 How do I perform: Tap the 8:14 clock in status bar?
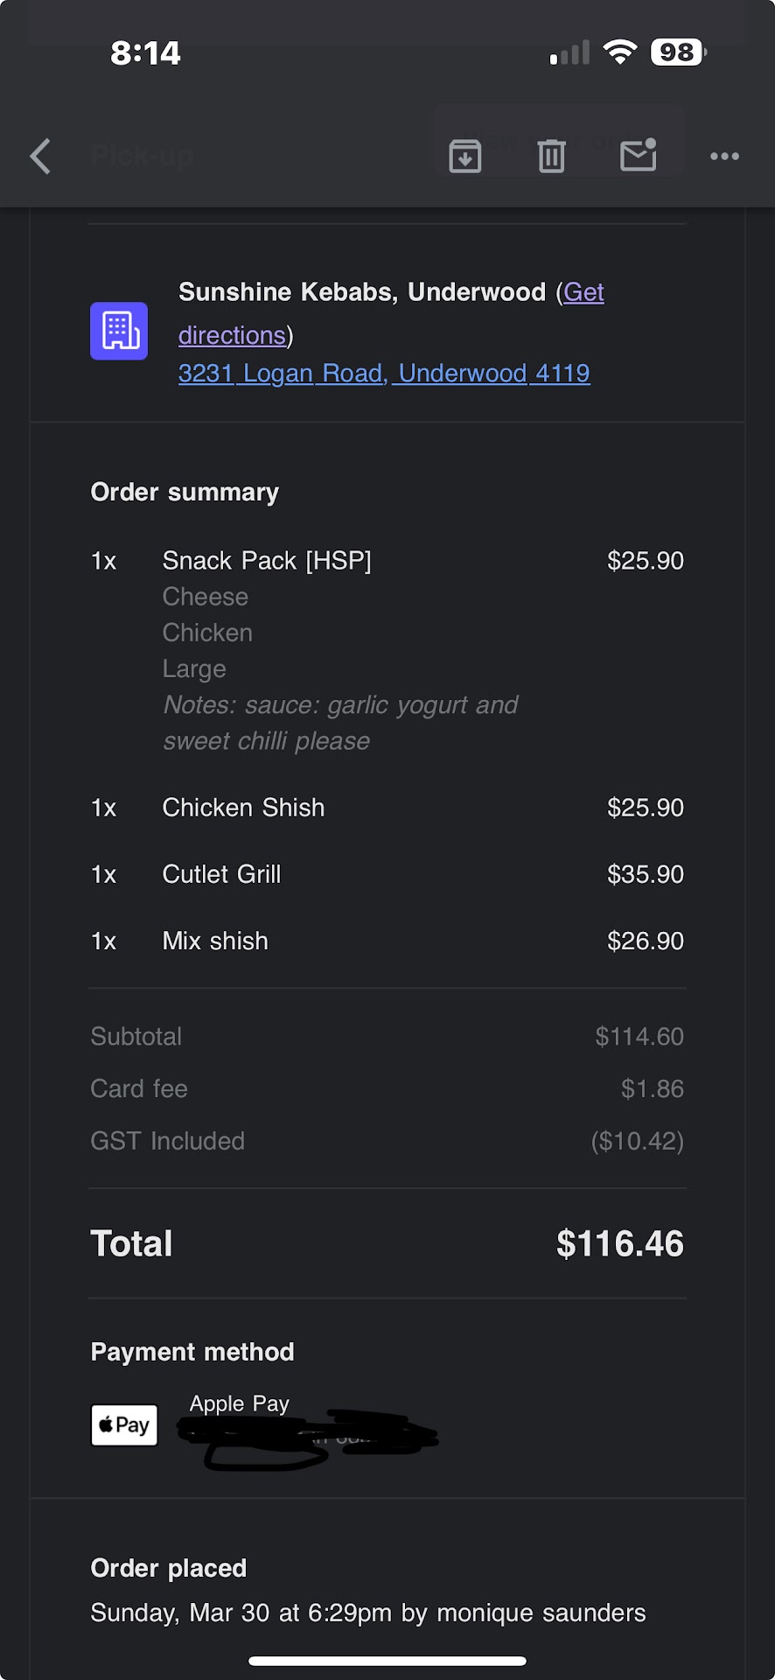(x=145, y=53)
